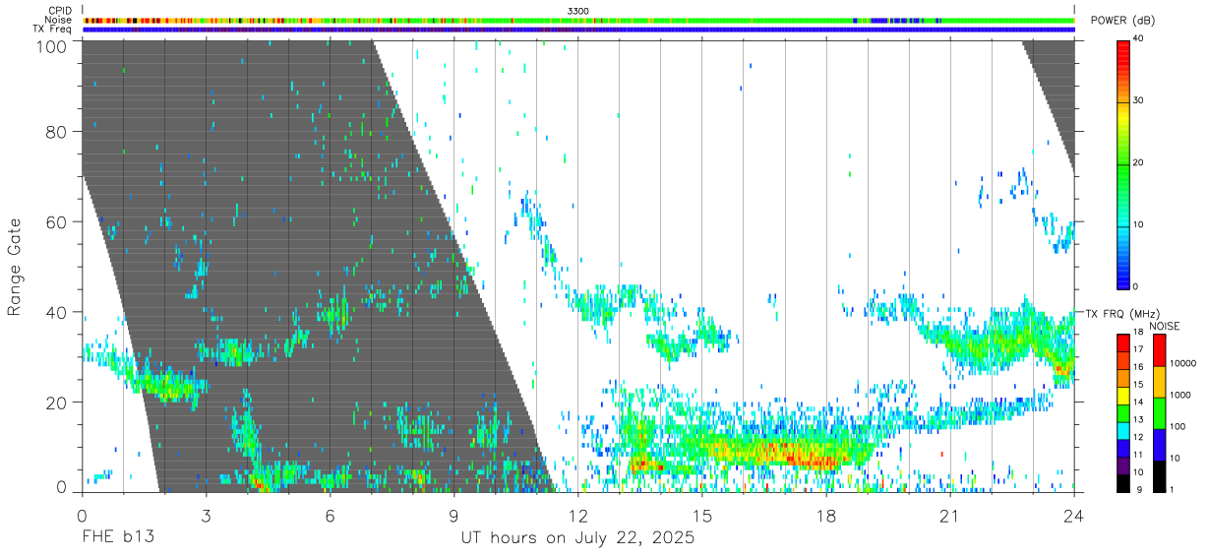The image size is (1208, 558).
Task: Click the 60 tick on Range Gate axis
Action: [58, 222]
